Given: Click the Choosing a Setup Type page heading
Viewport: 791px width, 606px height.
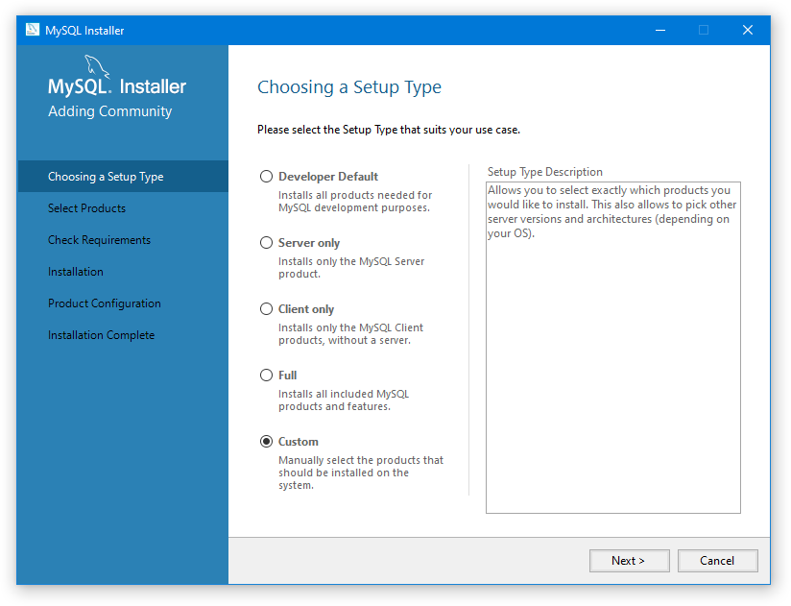Looking at the screenshot, I should (349, 87).
